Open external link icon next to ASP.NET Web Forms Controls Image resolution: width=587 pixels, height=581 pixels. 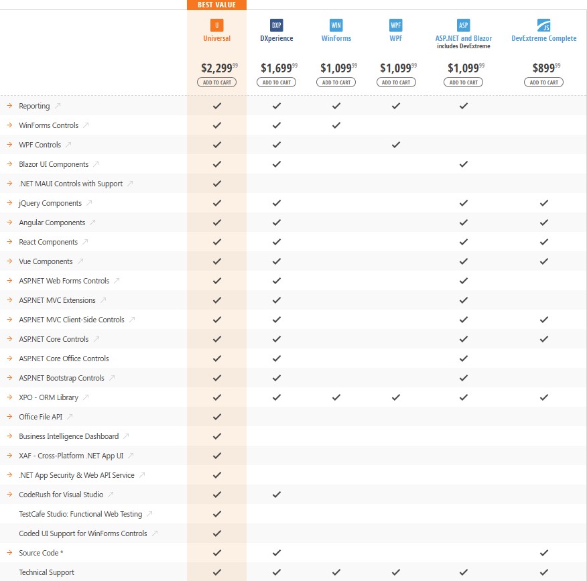point(117,281)
